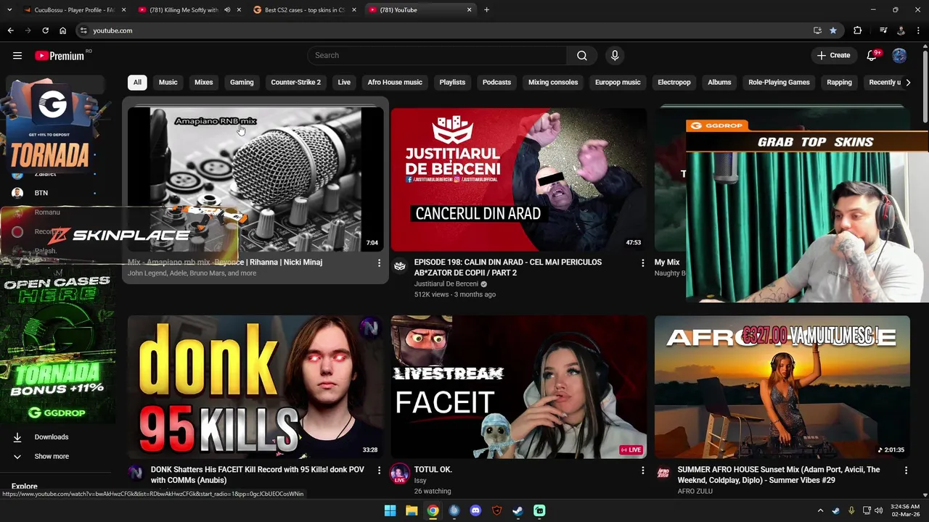Filter by Mixing consoles chip
This screenshot has width=929, height=522.
553,83
